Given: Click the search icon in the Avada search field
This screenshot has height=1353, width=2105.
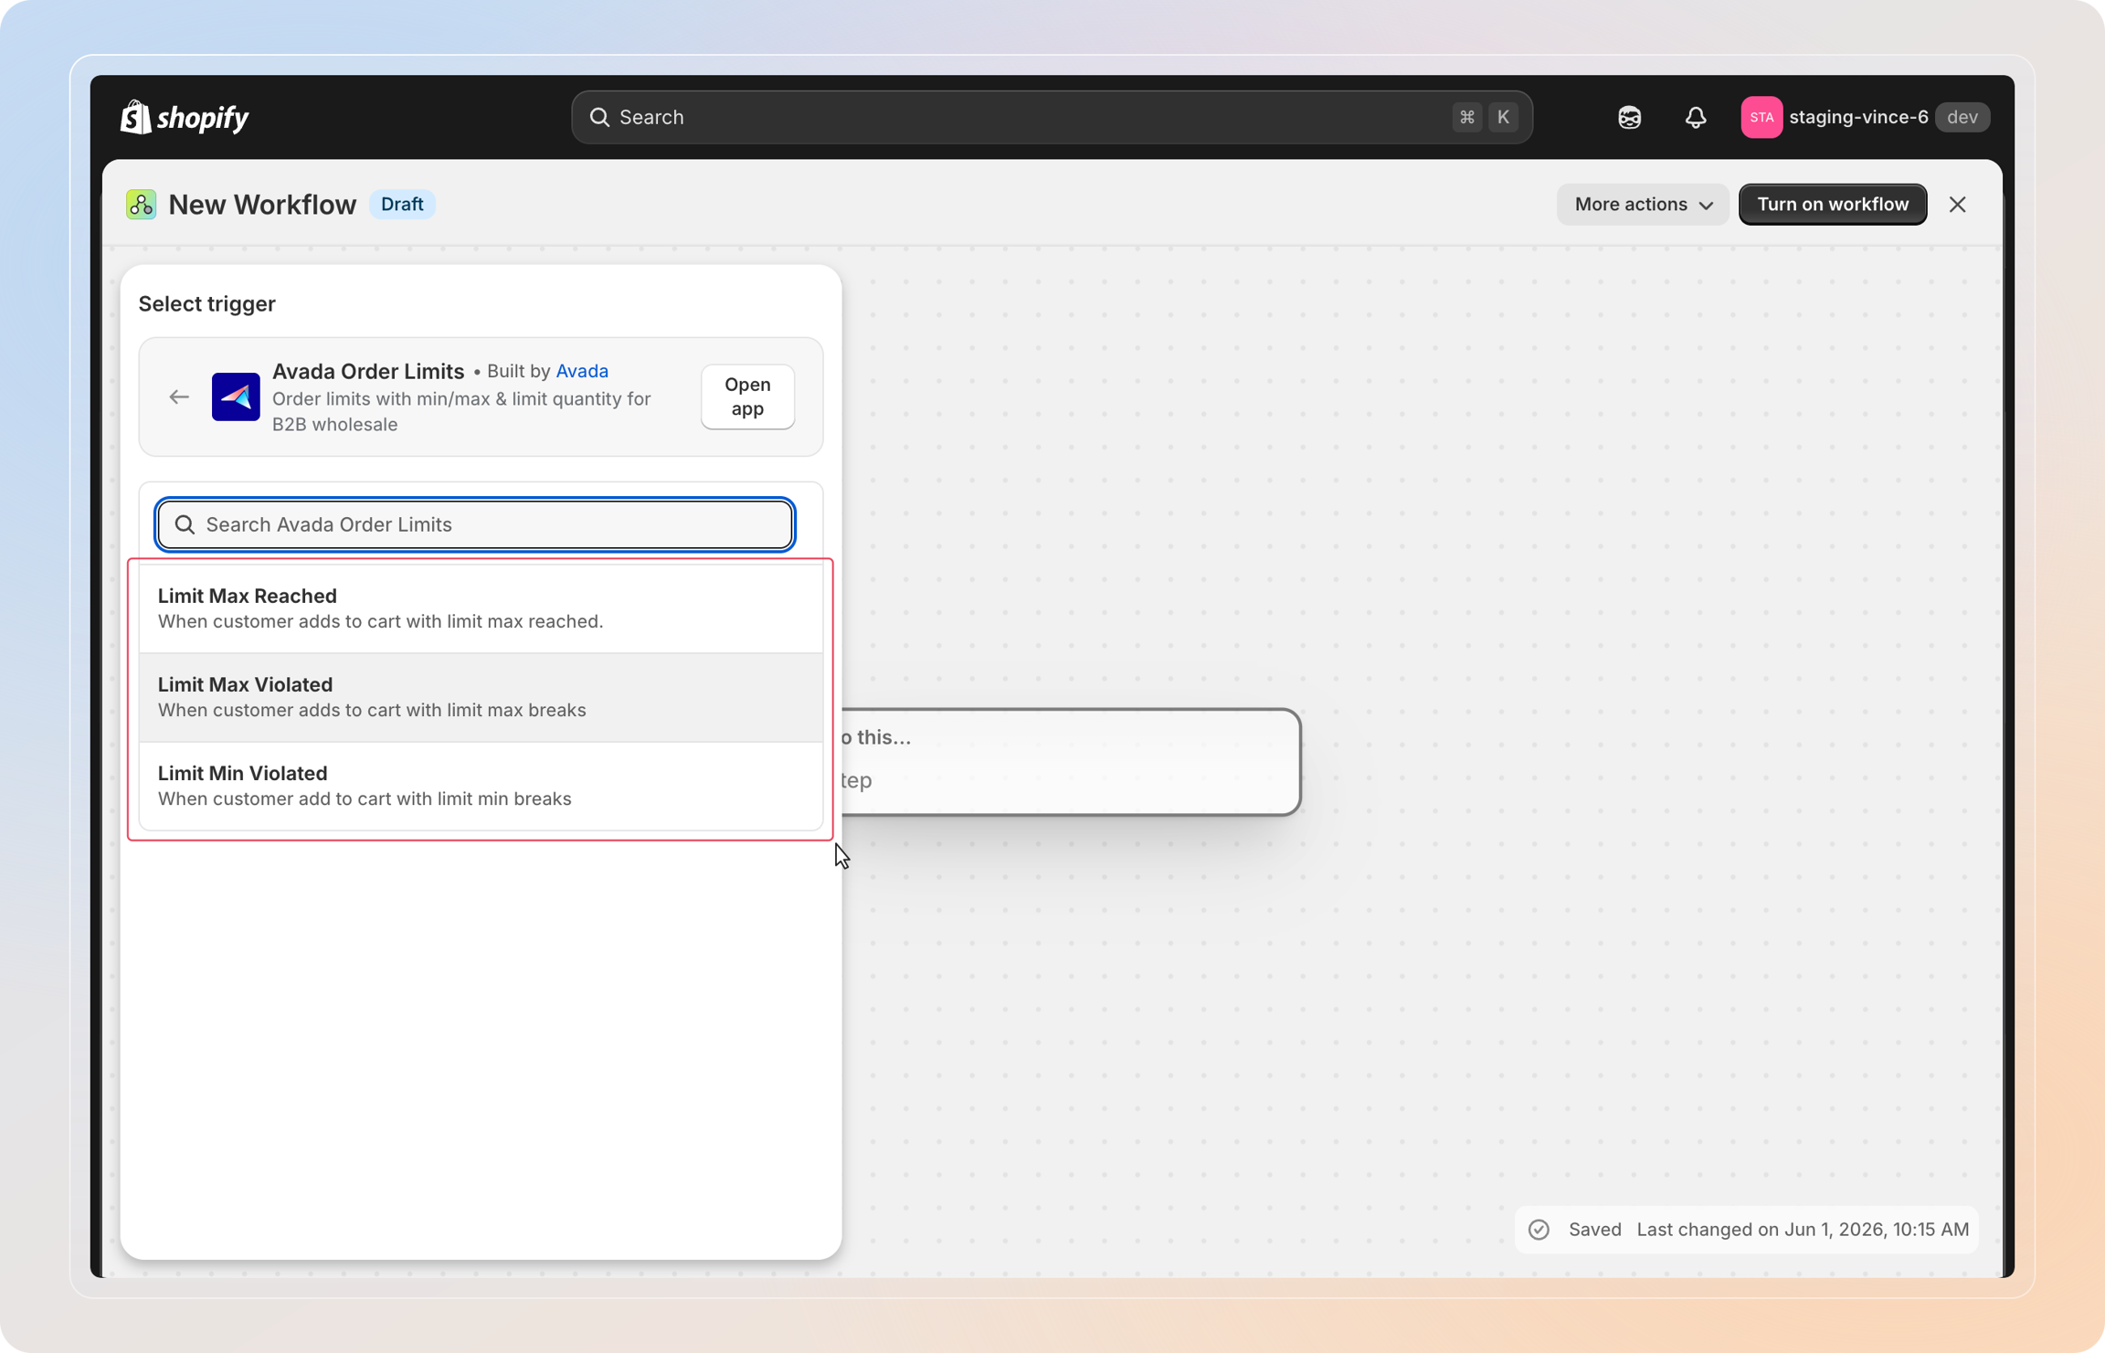Looking at the screenshot, I should tap(185, 524).
